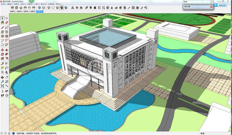Toggle Back Edges style icon

44,8
